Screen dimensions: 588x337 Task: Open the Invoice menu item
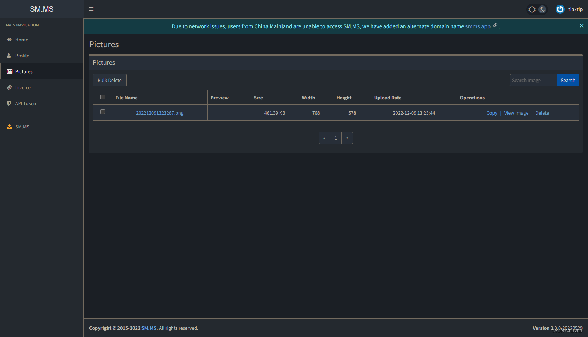pos(42,87)
